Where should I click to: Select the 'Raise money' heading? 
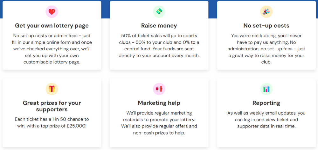point(159,26)
